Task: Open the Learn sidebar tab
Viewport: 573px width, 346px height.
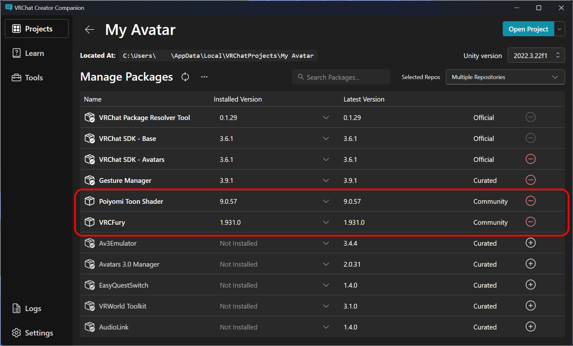Action: pos(37,53)
